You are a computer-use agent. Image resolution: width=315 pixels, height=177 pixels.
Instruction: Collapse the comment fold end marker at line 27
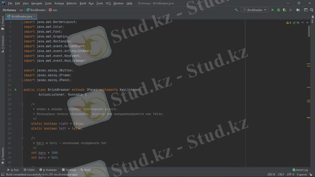tap(22, 148)
